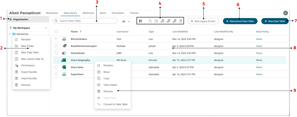
Task: Check the BitCoinOrders row checkbox
Action: (x=56, y=39)
